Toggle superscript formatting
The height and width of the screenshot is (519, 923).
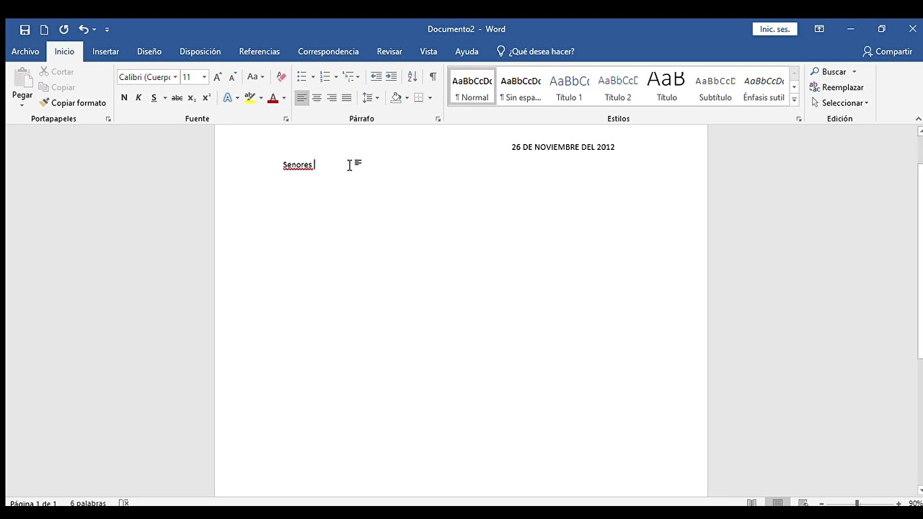[206, 97]
